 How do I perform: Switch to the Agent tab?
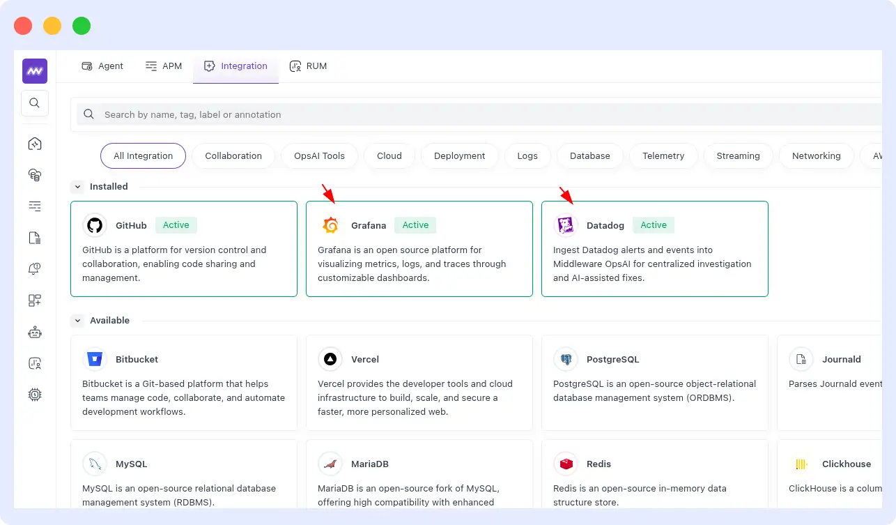102,66
